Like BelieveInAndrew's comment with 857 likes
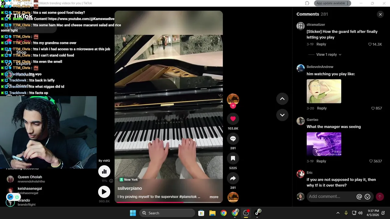390x219 pixels. [373, 108]
